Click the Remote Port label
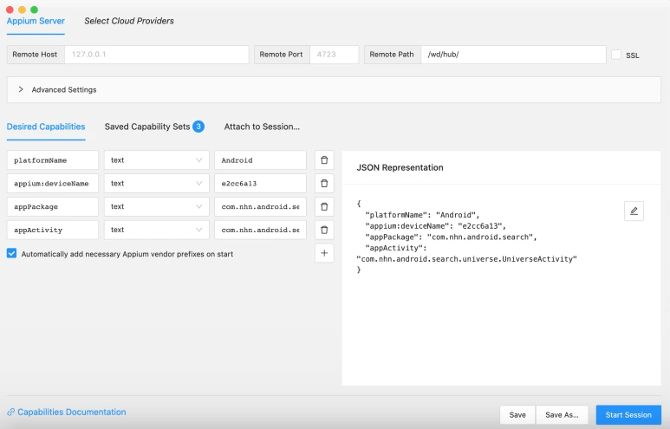The width and height of the screenshot is (670, 429). [x=281, y=55]
